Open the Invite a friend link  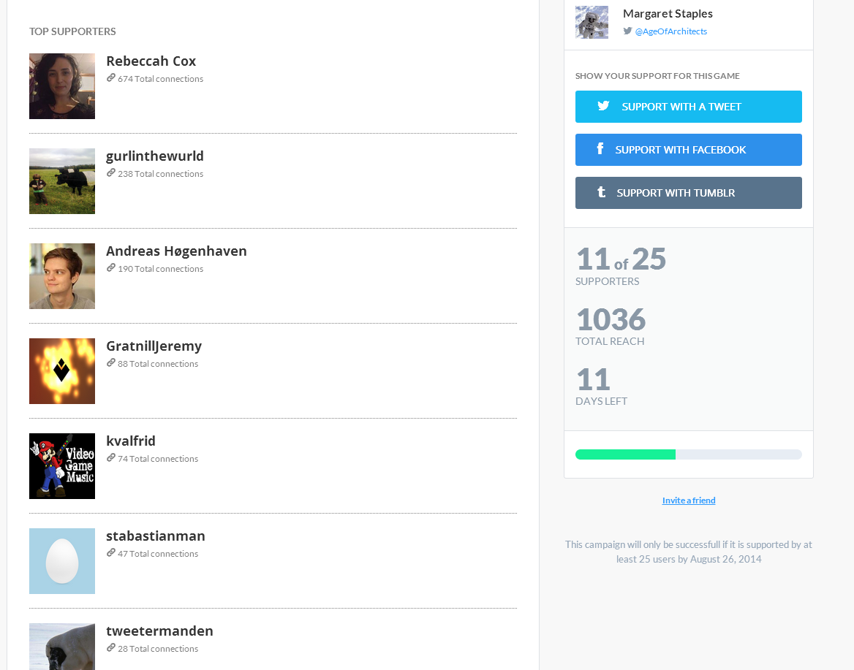point(689,500)
